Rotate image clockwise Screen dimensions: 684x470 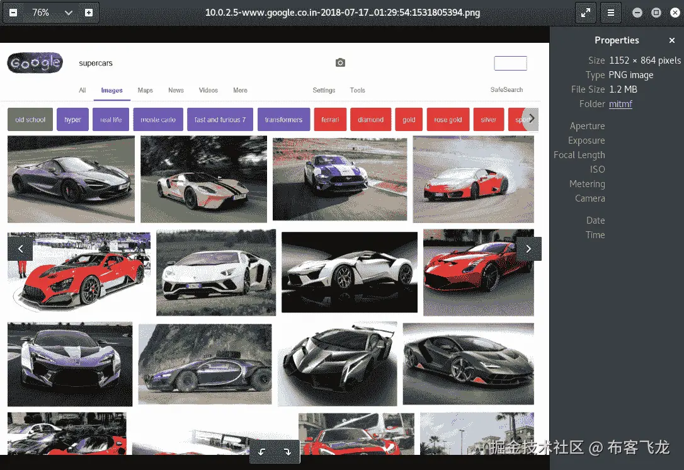point(287,452)
